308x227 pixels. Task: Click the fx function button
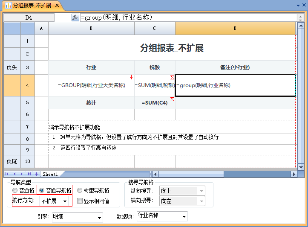75,17
